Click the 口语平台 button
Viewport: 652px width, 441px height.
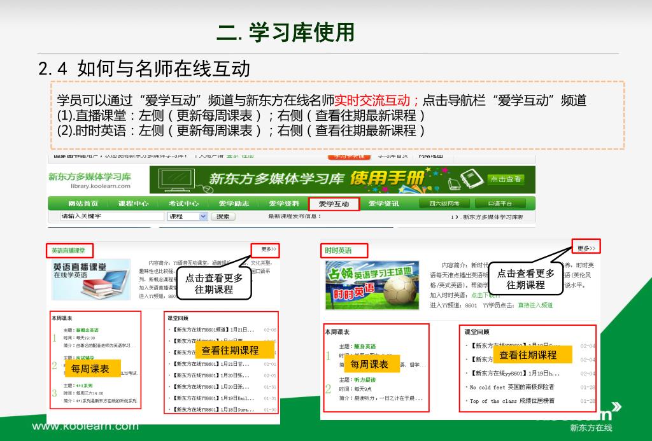point(500,204)
